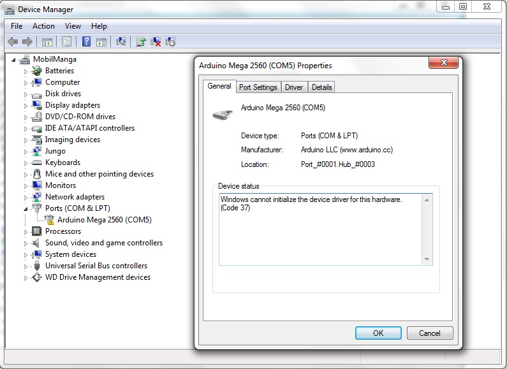The width and height of the screenshot is (507, 369).
Task: Select the Jungo tree item label
Action: 55,151
